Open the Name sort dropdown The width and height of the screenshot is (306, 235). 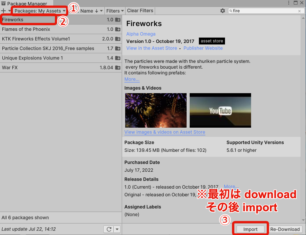tap(91, 11)
